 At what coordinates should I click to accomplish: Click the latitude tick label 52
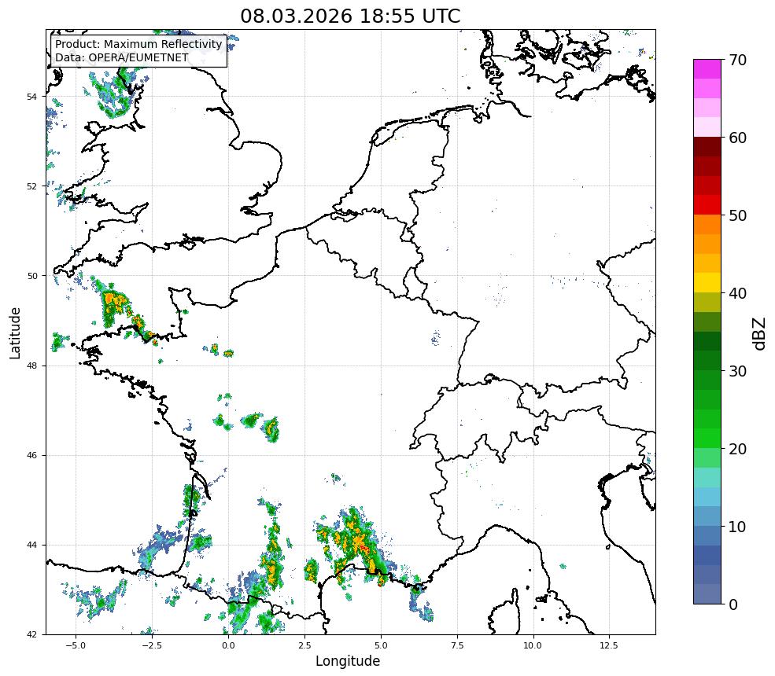click(31, 186)
